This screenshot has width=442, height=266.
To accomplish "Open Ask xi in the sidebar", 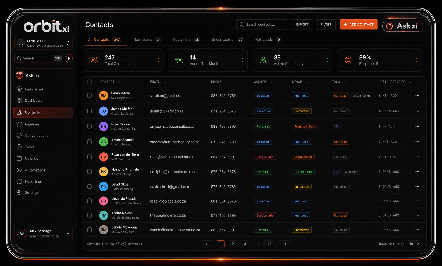I will click(43, 75).
